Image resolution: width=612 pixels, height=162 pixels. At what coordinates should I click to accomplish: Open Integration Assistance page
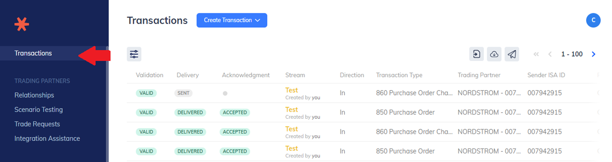(x=47, y=138)
